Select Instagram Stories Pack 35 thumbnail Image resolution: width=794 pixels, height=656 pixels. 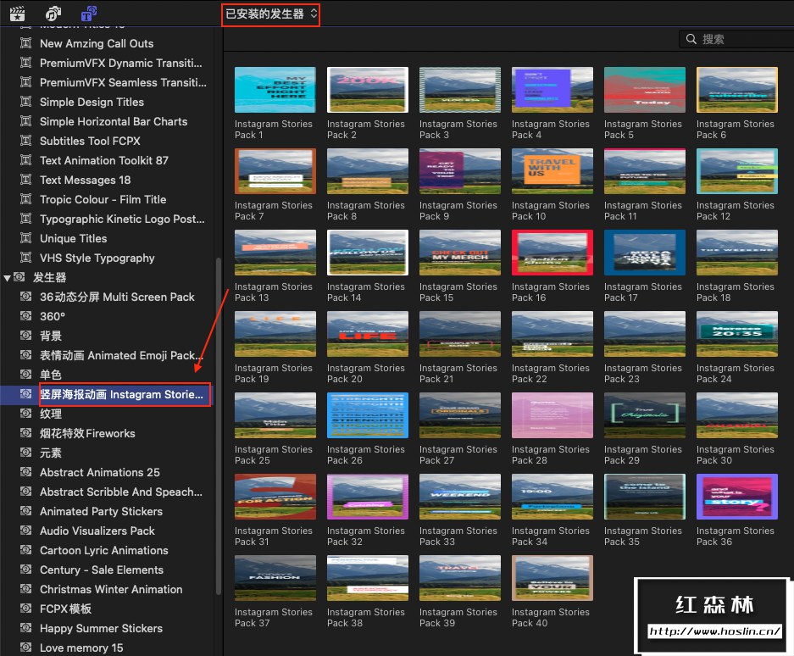tap(645, 497)
